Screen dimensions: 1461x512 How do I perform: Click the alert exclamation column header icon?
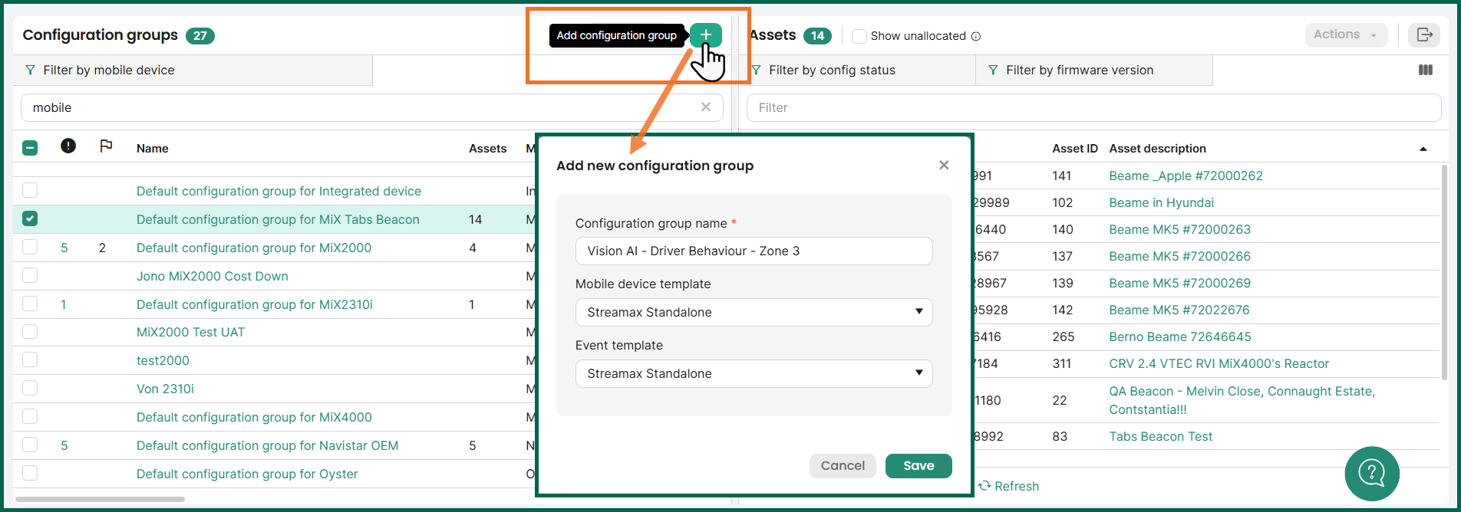click(x=68, y=146)
